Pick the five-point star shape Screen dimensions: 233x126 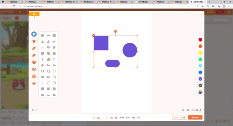click(54, 42)
